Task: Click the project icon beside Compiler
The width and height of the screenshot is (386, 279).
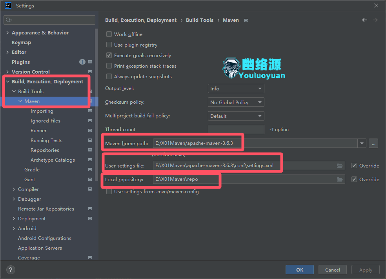Action: [90, 189]
